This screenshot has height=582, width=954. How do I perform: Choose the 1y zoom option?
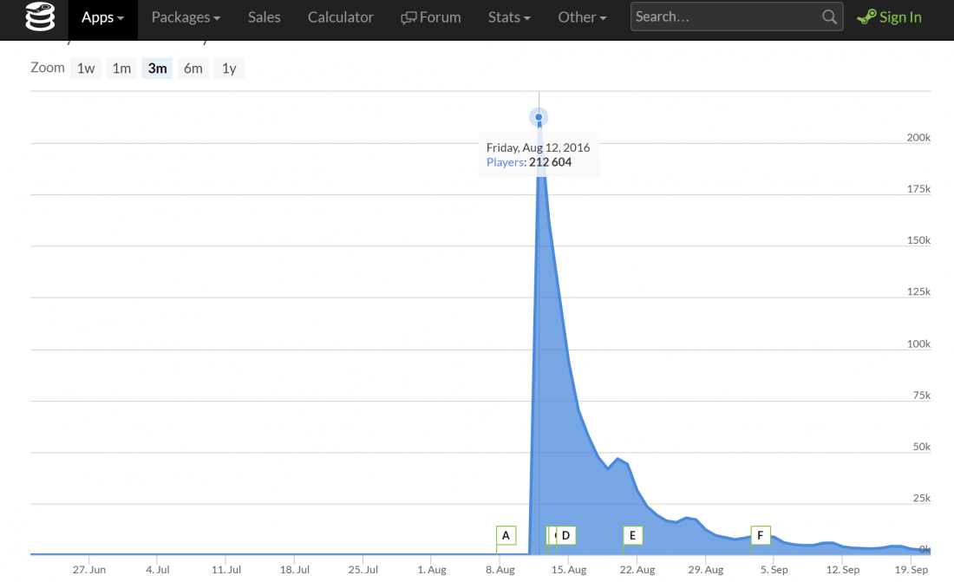[229, 69]
